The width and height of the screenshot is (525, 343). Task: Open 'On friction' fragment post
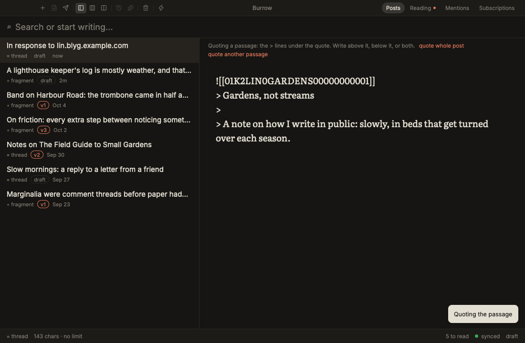[x=99, y=124]
